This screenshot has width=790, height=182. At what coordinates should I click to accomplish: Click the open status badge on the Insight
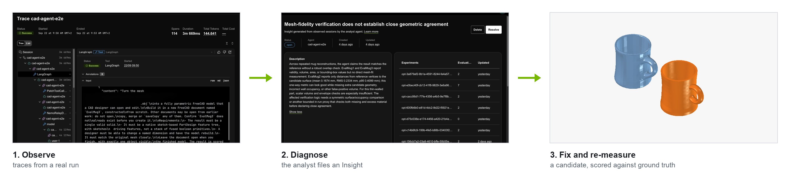click(289, 45)
